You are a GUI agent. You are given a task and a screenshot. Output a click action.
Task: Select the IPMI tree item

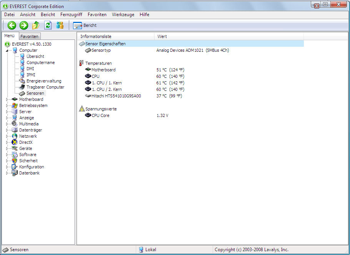point(31,75)
